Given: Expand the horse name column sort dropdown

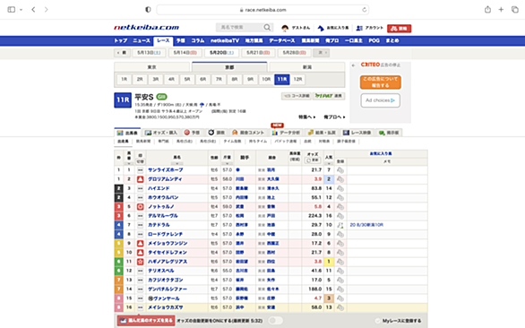Looking at the screenshot, I should (176, 164).
